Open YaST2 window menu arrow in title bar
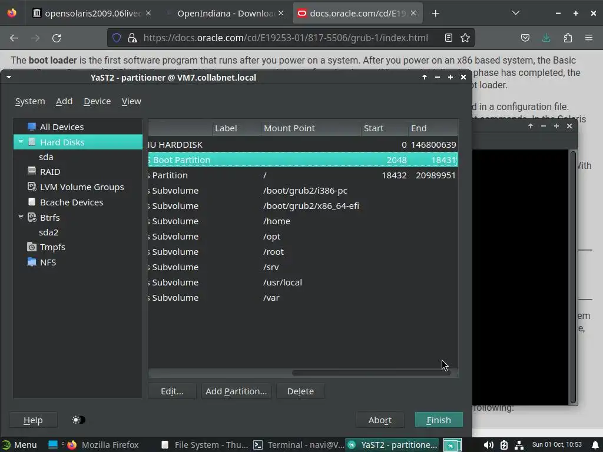The image size is (603, 452). coord(9,77)
